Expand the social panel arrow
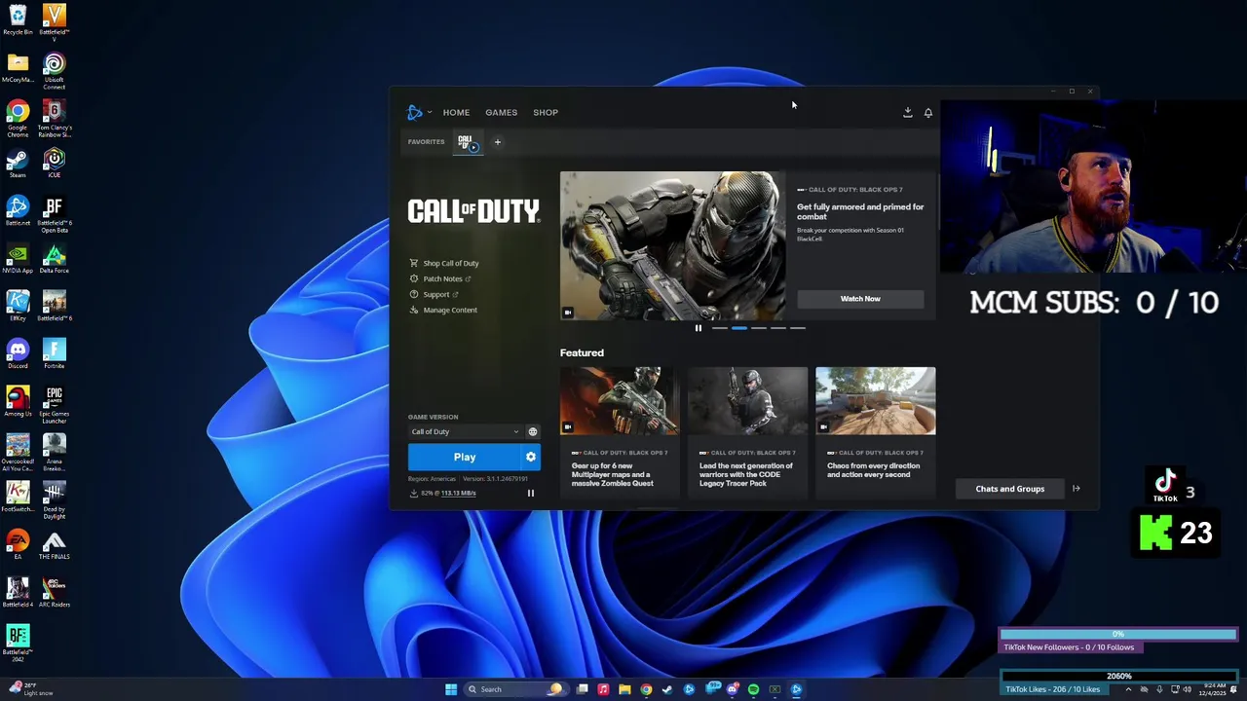Screen dimensions: 1247x701 click(x=1076, y=489)
